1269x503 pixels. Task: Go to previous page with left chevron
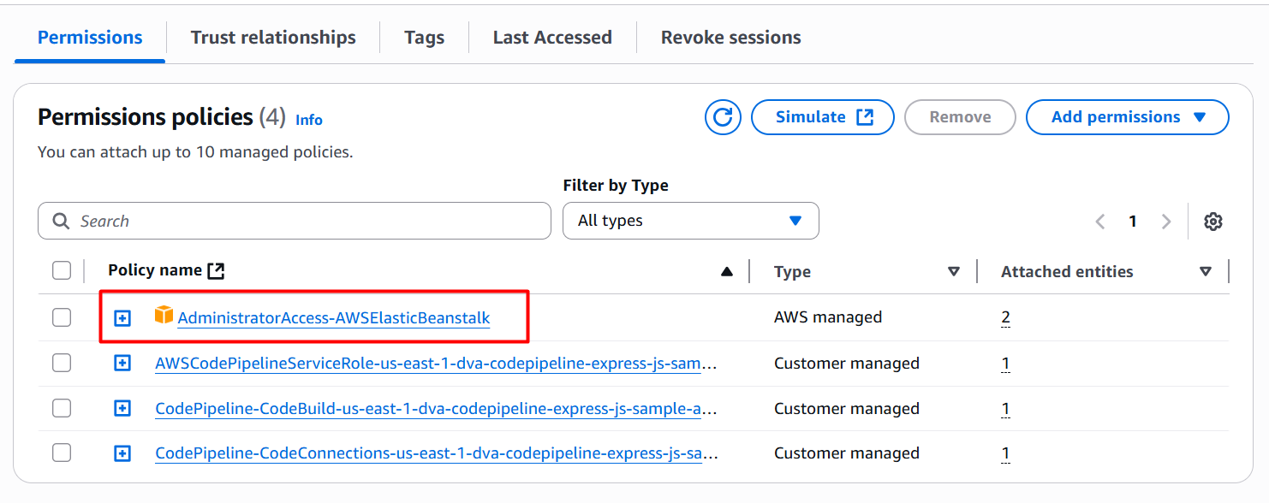tap(1100, 222)
